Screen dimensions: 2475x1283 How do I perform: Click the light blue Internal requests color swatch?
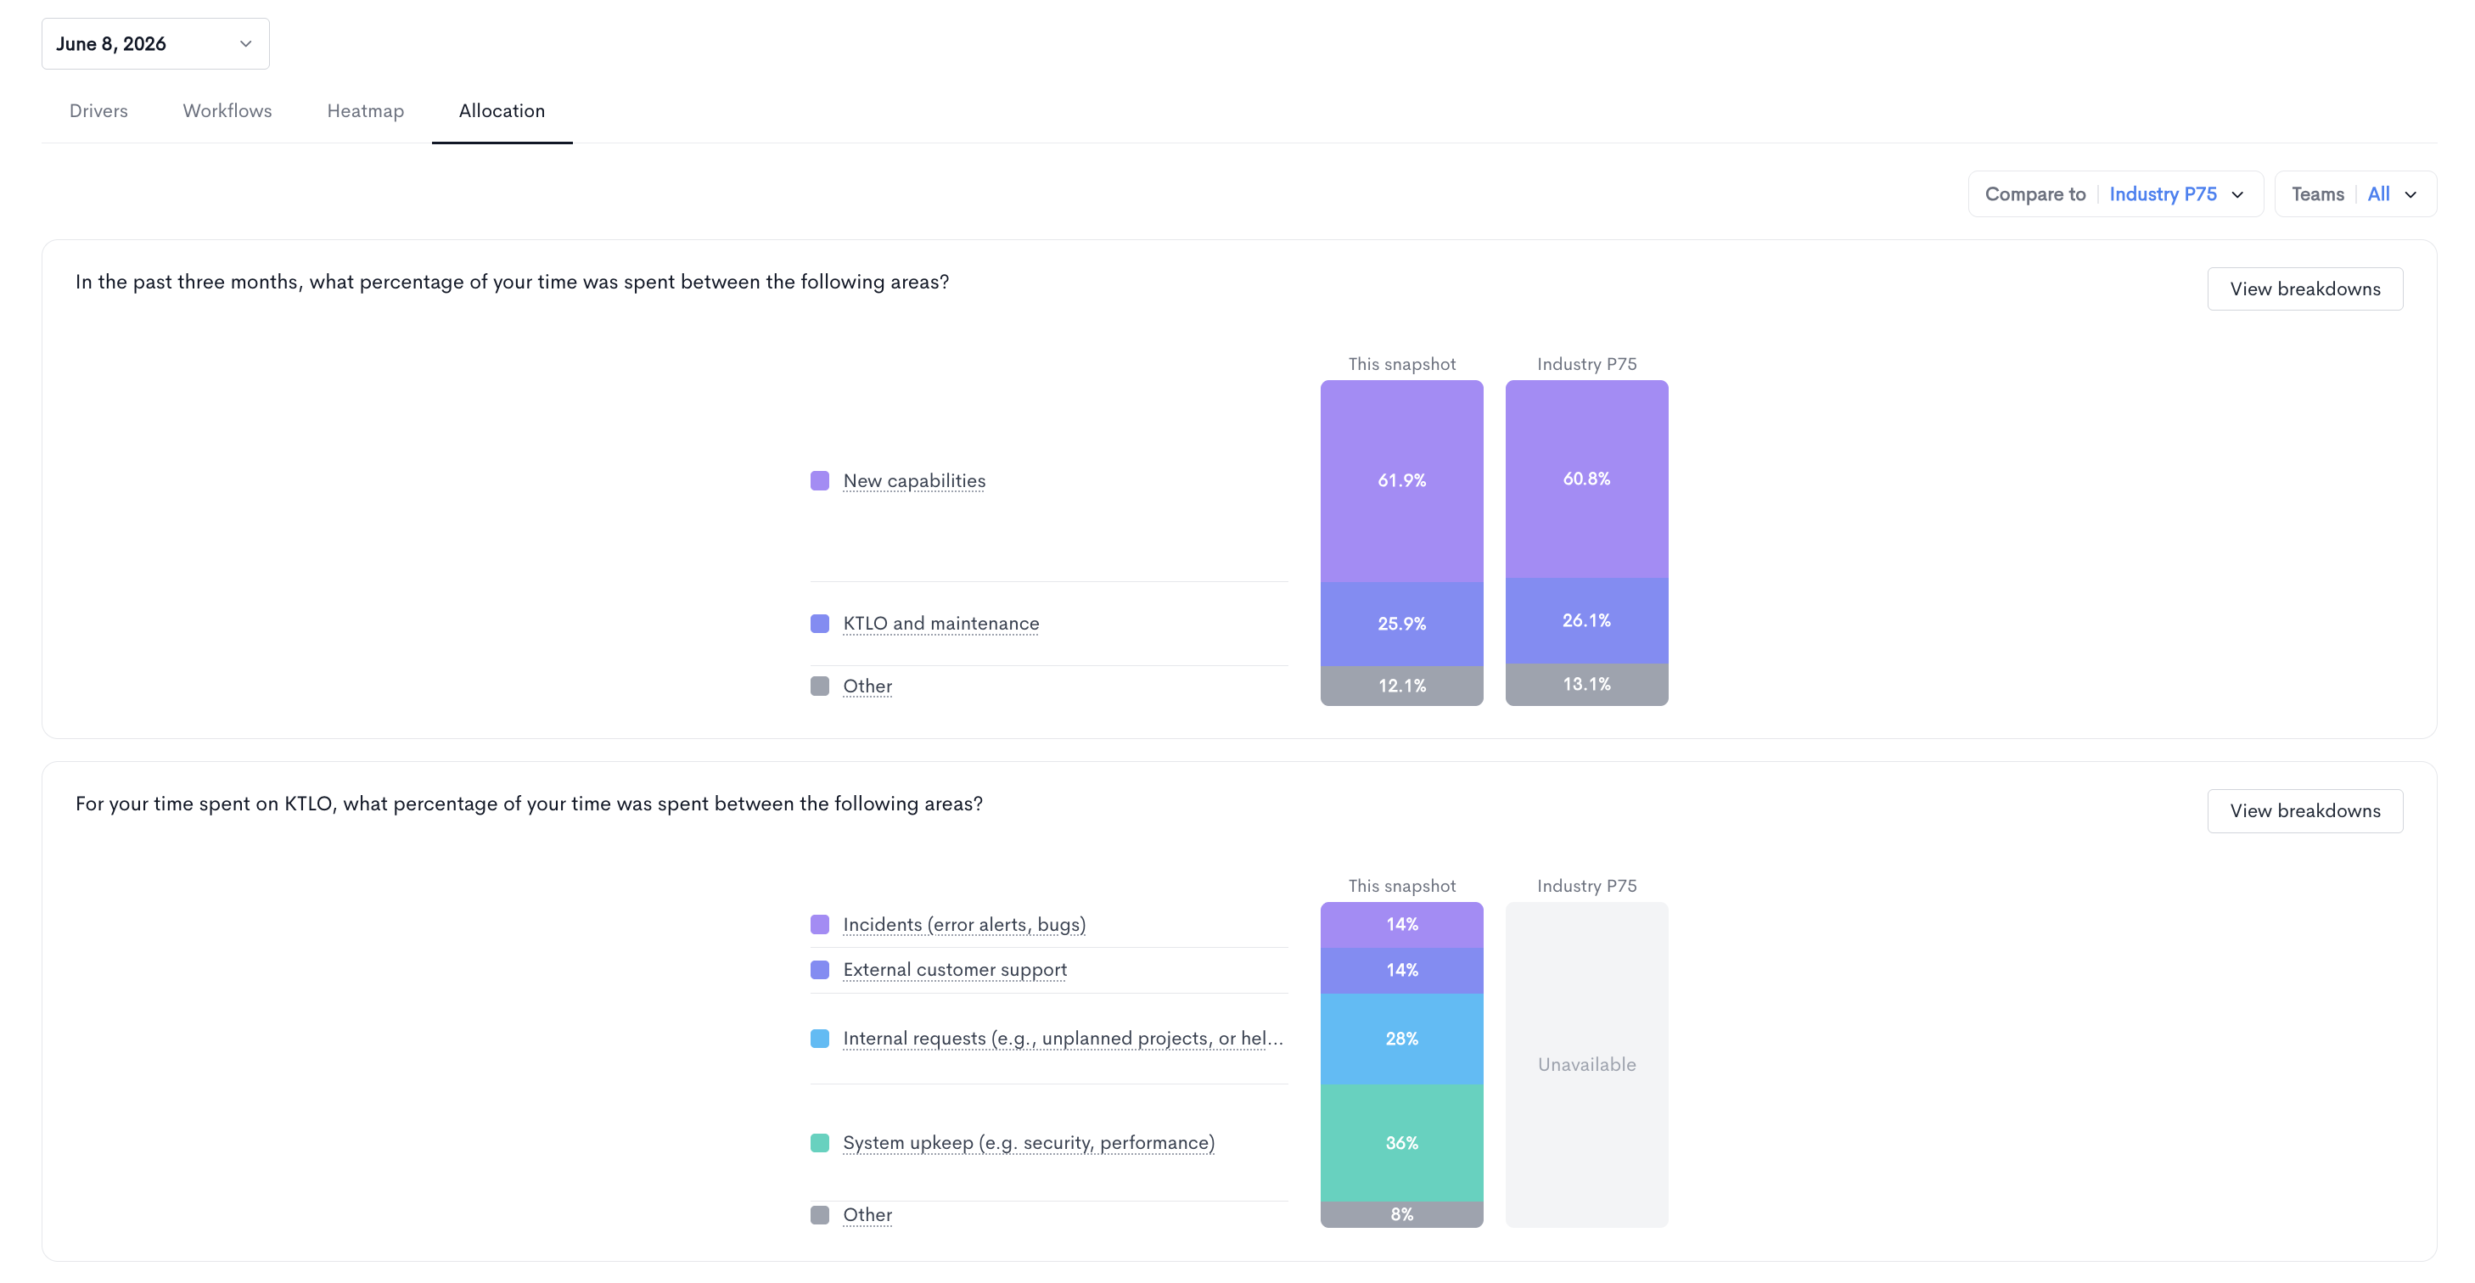820,1038
